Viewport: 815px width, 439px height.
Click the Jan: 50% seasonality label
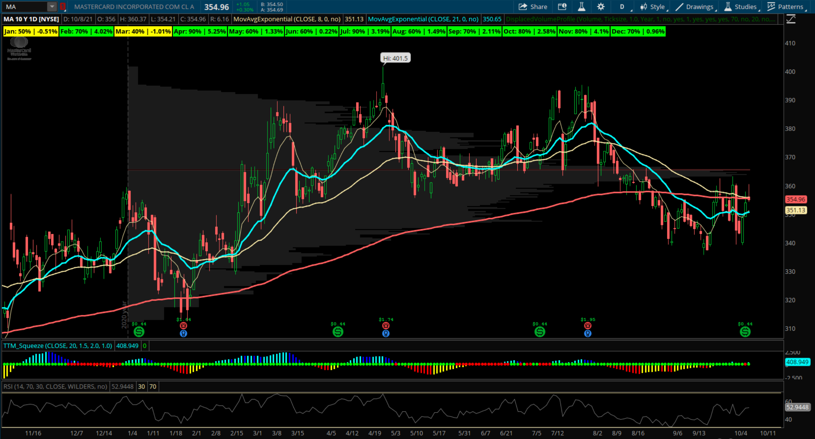(x=31, y=31)
